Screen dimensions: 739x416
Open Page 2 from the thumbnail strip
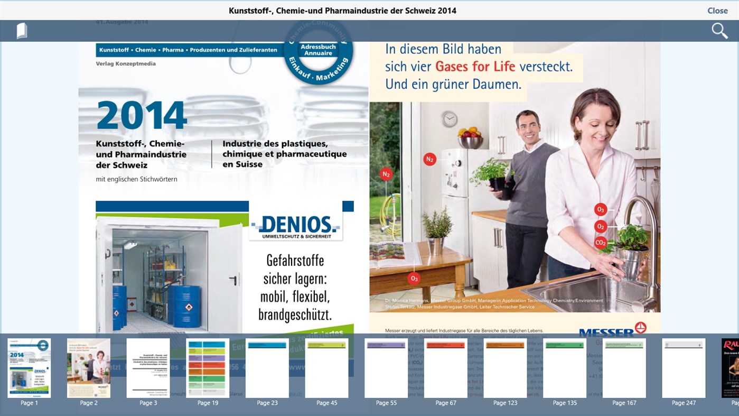(88, 368)
